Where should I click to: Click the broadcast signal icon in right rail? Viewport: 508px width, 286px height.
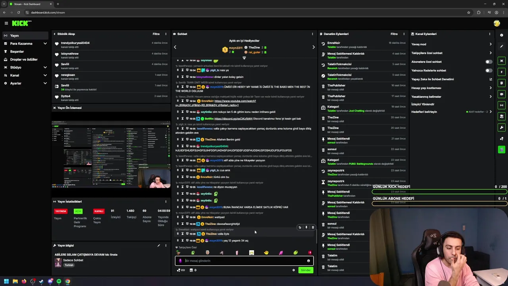tap(502, 105)
